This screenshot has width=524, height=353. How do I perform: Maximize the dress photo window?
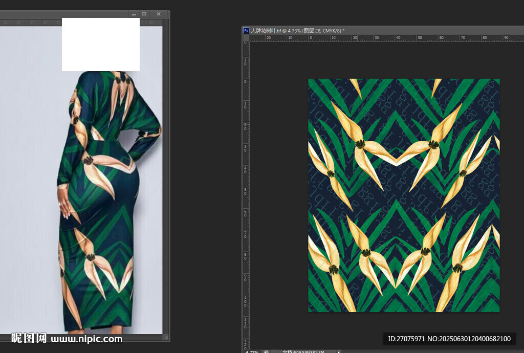(x=144, y=14)
